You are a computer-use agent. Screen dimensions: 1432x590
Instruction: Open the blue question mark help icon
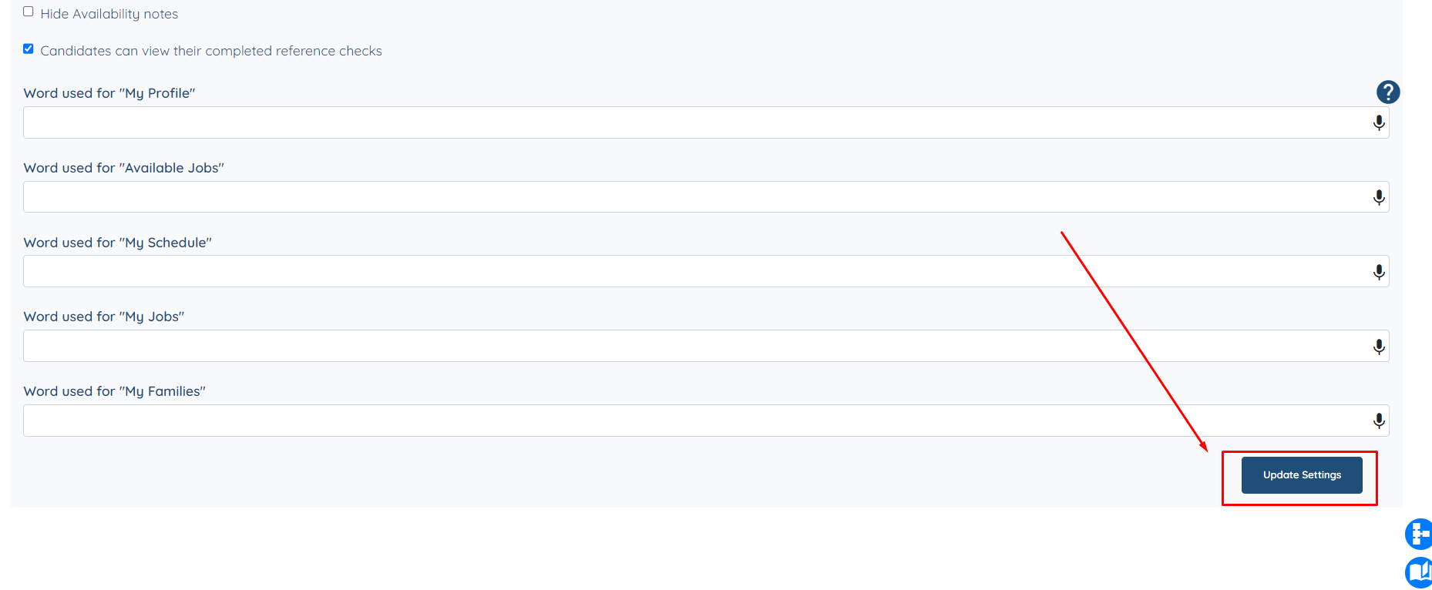click(x=1387, y=92)
